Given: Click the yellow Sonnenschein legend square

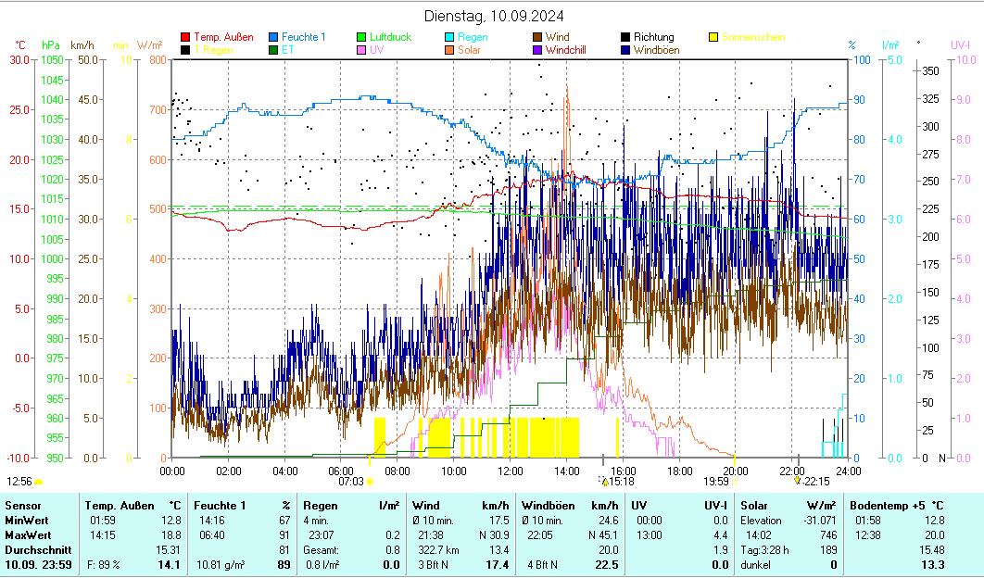Looking at the screenshot, I should [713, 37].
